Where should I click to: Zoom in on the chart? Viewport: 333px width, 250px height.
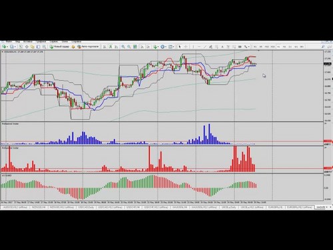[x=123, y=47]
